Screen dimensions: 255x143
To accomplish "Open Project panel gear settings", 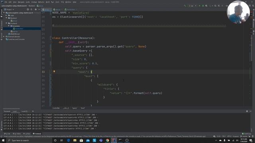I will pyautogui.click(x=35, y=10).
